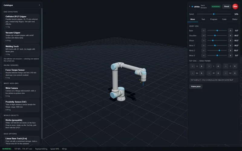The height and width of the screenshot is (151, 242).
Task: Decrease the Base joint angle with minus
Action: click(204, 31)
